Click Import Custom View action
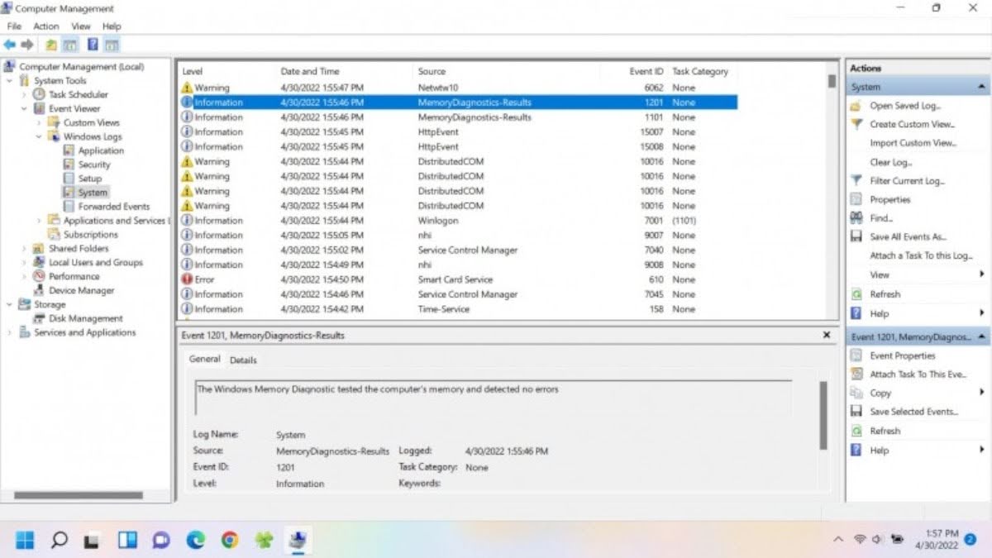The width and height of the screenshot is (992, 558). pyautogui.click(x=913, y=143)
